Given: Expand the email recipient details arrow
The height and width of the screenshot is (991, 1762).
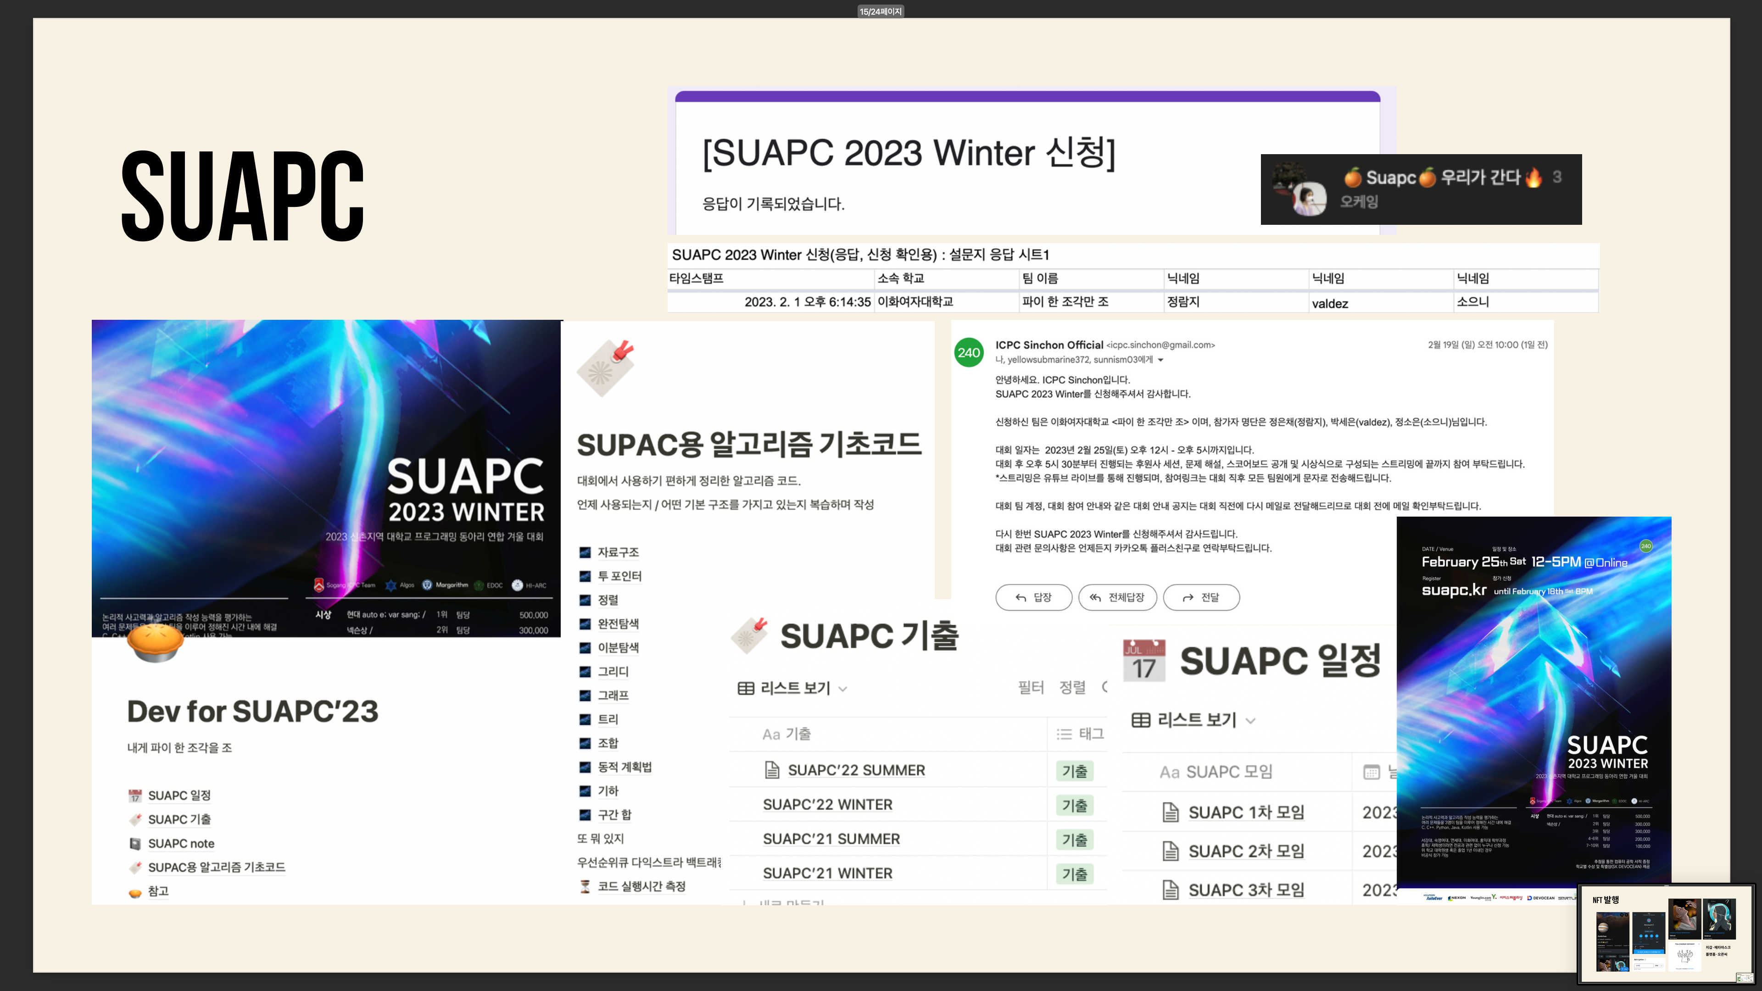Looking at the screenshot, I should pos(1161,360).
